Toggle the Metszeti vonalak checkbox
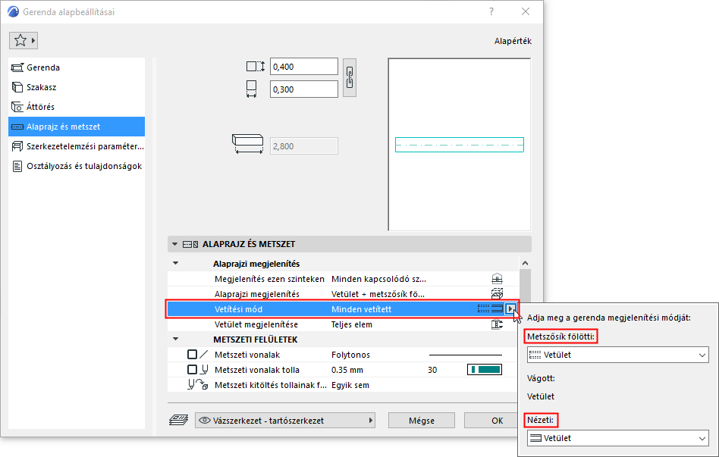The height and width of the screenshot is (457, 719). pyautogui.click(x=192, y=355)
